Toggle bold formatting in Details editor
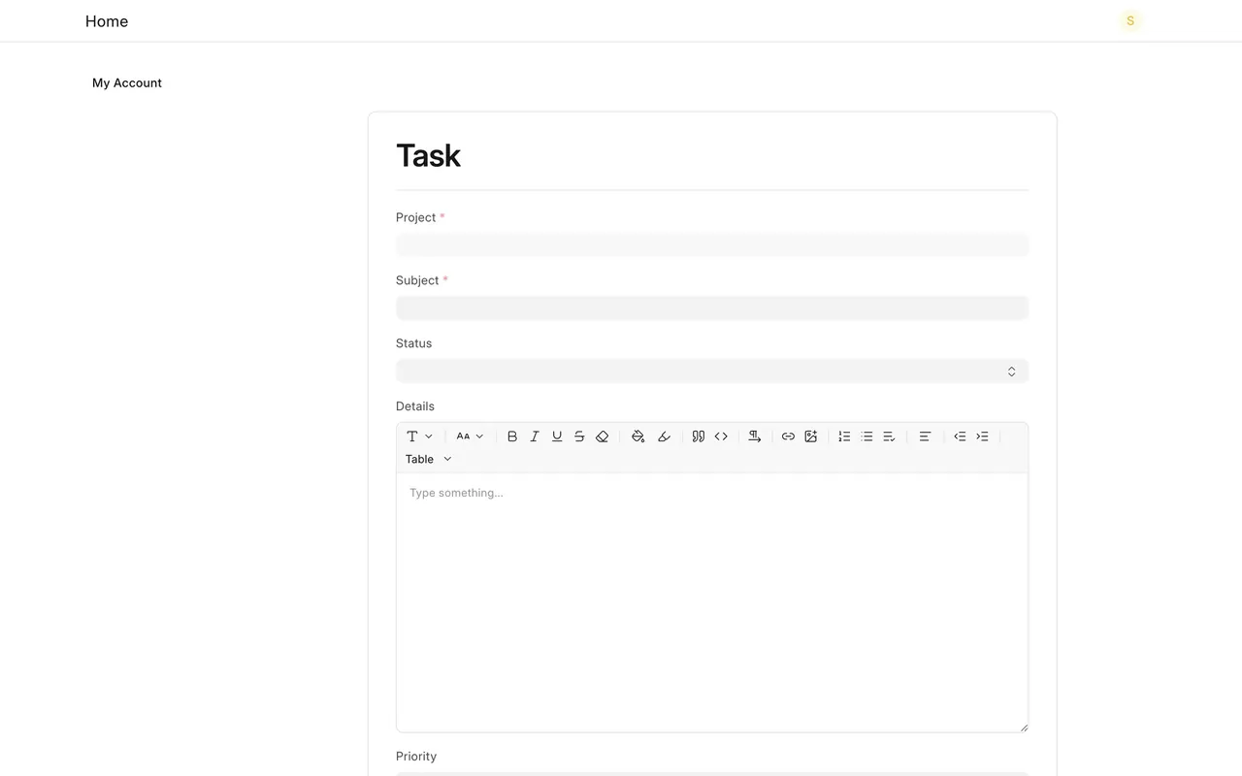Image resolution: width=1242 pixels, height=776 pixels. tap(512, 436)
